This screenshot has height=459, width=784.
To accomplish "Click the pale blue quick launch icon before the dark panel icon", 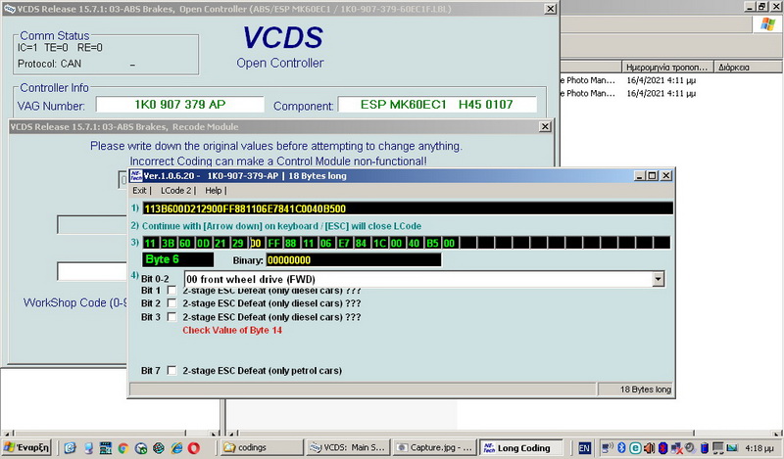I will (x=88, y=448).
